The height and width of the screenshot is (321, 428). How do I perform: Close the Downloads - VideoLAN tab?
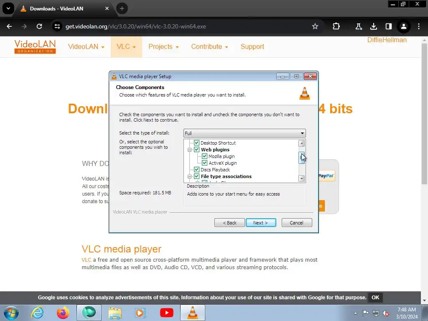point(107,8)
